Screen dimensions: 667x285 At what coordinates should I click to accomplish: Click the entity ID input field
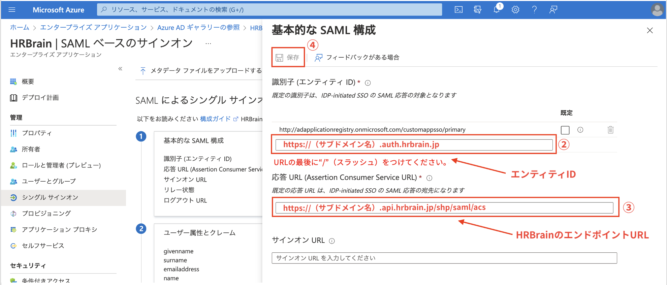coord(414,145)
